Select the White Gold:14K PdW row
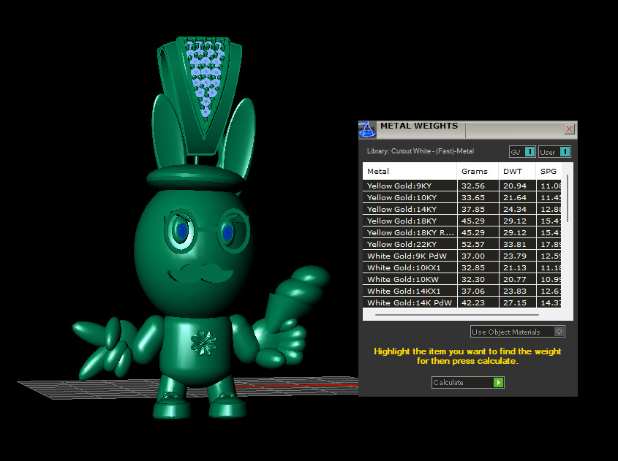 (x=462, y=302)
